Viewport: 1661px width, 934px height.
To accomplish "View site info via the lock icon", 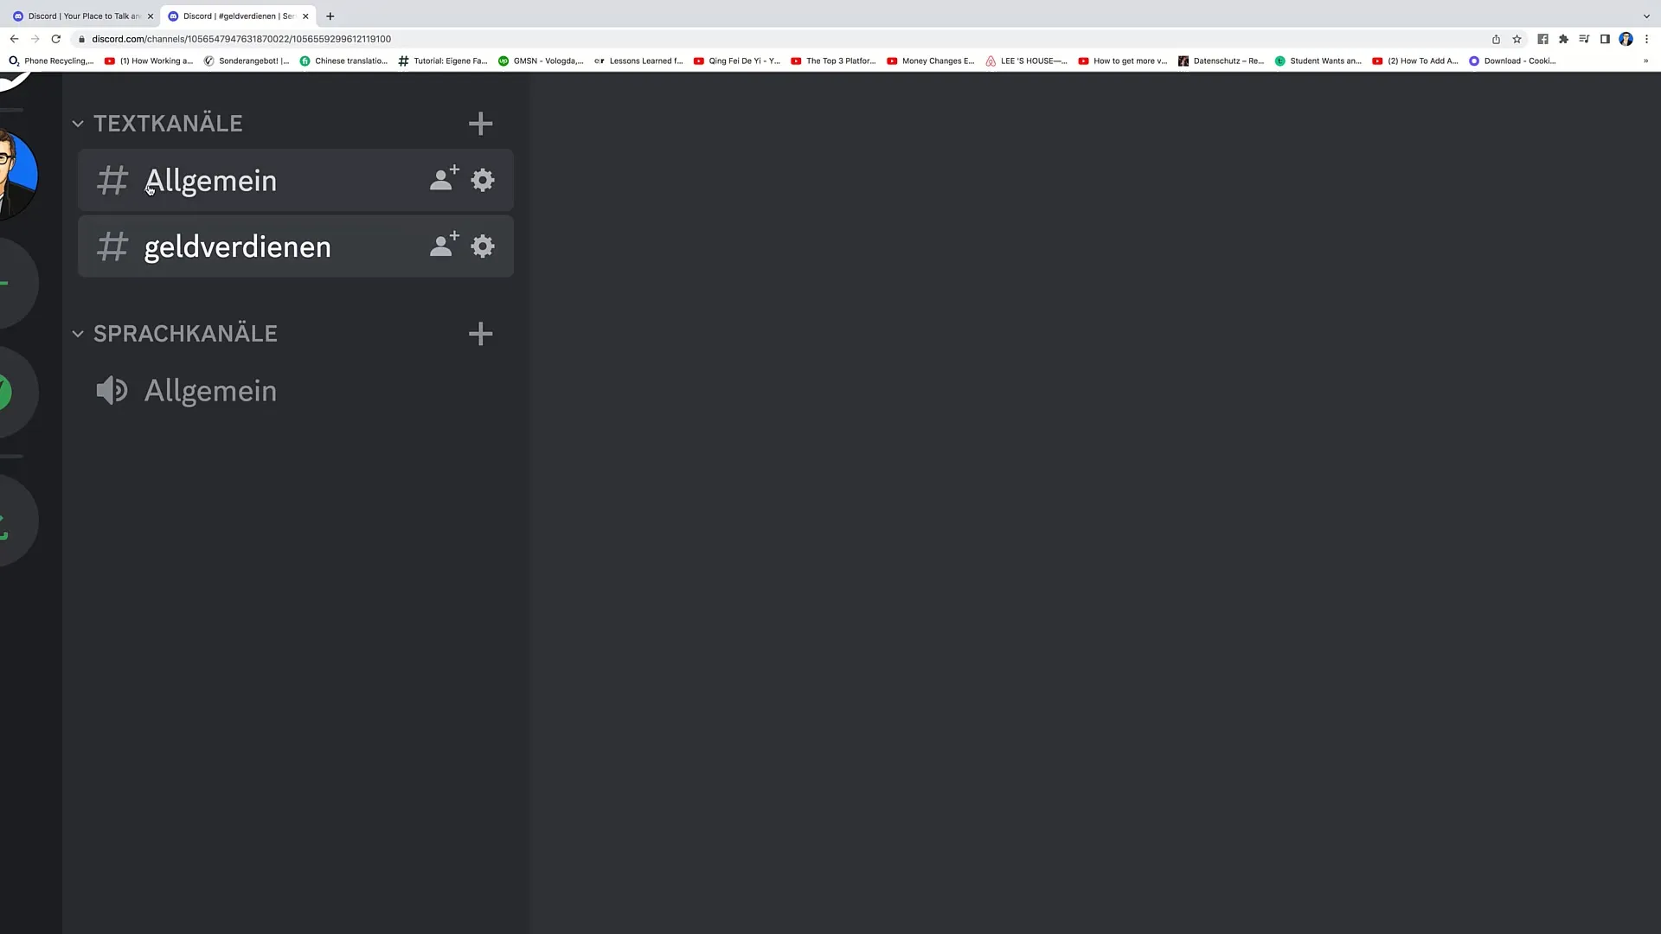I will tap(82, 39).
